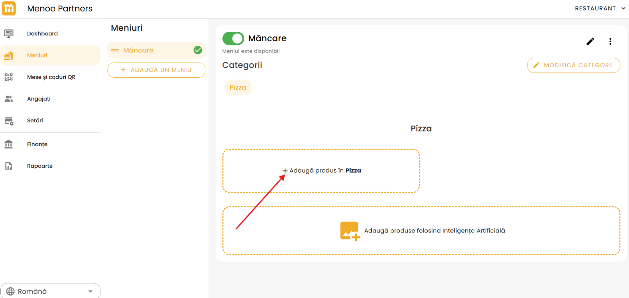Click the Rapoarte report file icon
The height and width of the screenshot is (298, 629).
click(x=9, y=166)
